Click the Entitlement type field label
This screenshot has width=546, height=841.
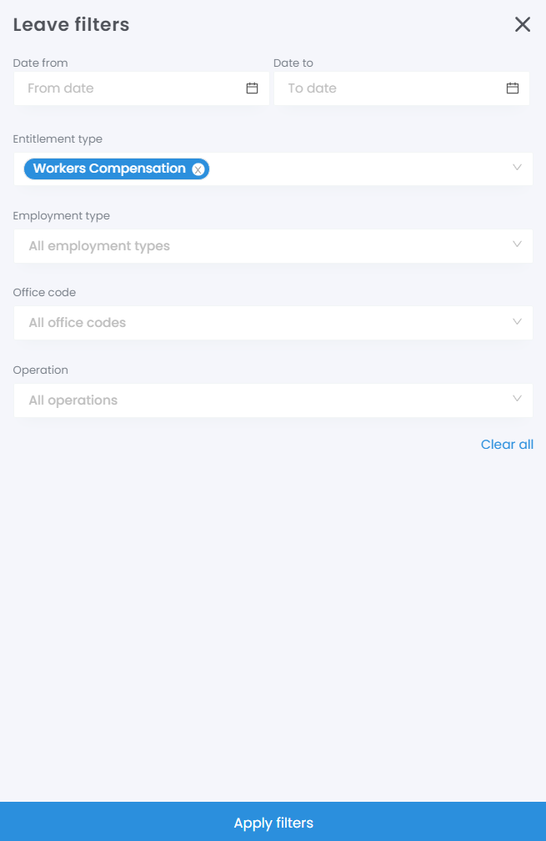tap(58, 139)
